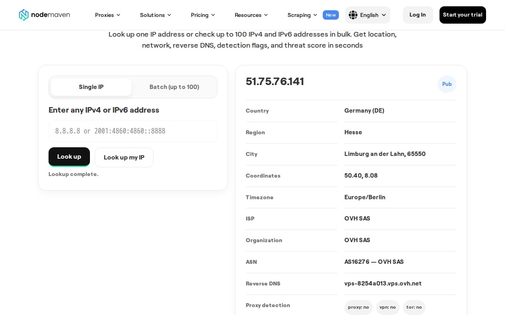Click the coordinates value 50.40, 8.08
The image size is (505, 315).
[x=361, y=176]
